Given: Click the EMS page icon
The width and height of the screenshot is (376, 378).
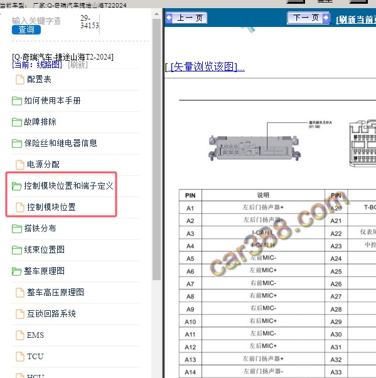Looking at the screenshot, I should pos(20,335).
